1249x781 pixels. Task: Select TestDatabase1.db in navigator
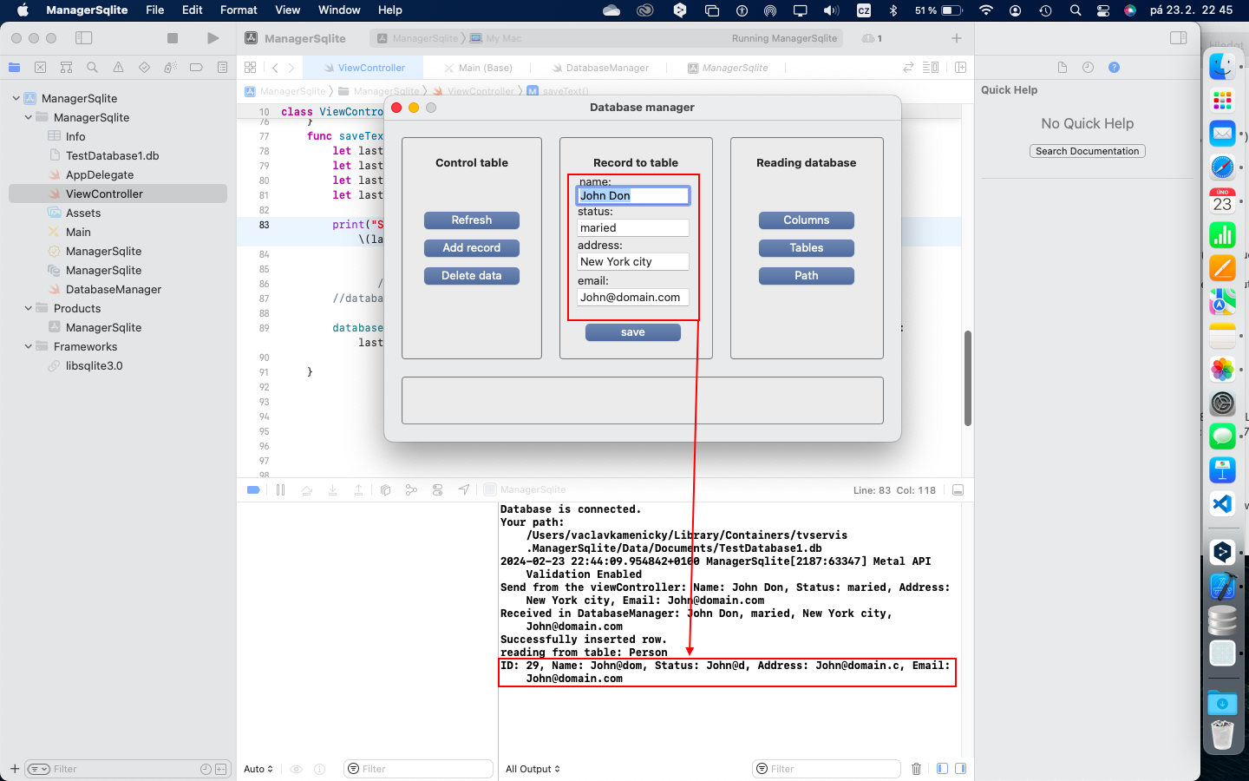click(x=112, y=155)
